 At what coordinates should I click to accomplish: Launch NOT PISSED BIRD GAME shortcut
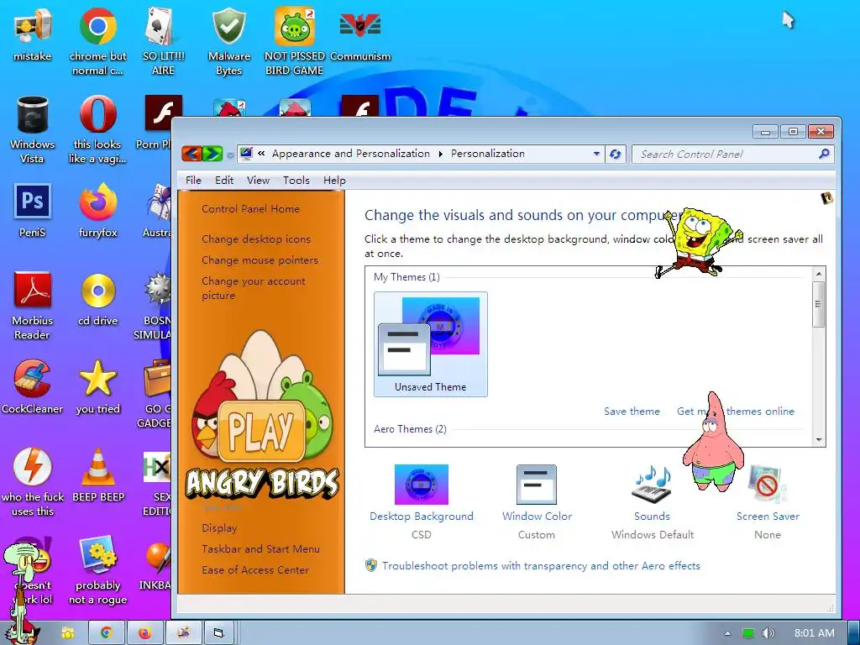[x=295, y=41]
